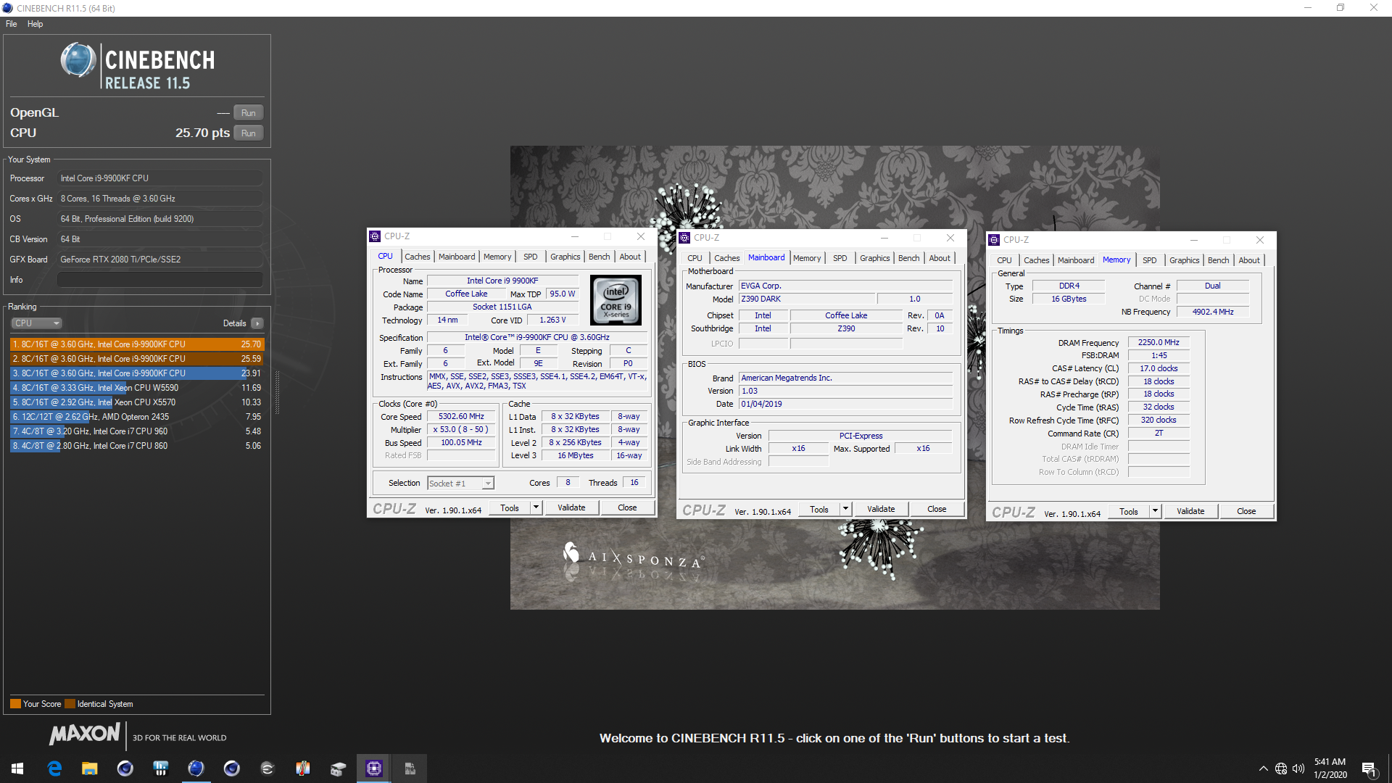
Task: Open Graphics tab in the CPU-Z Mainboard window
Action: [875, 258]
